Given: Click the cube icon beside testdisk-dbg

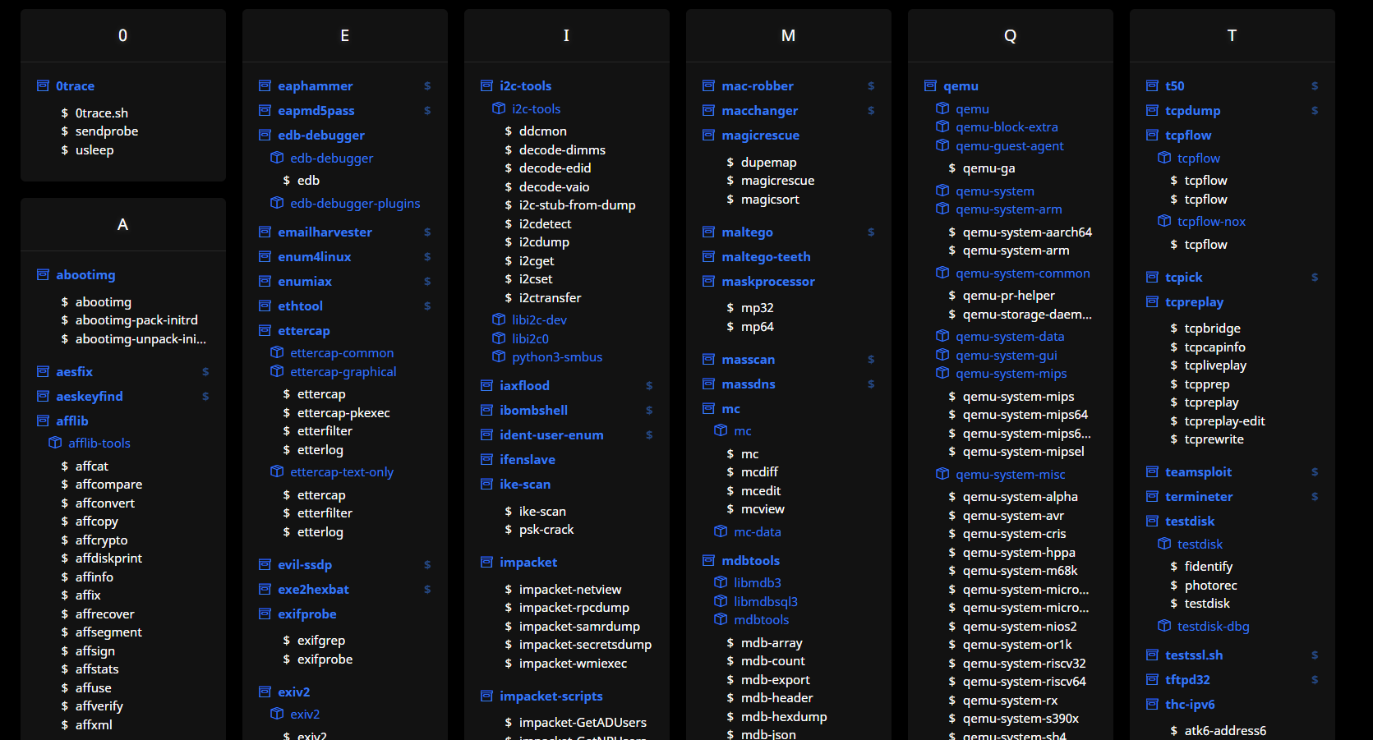Looking at the screenshot, I should (x=1164, y=626).
